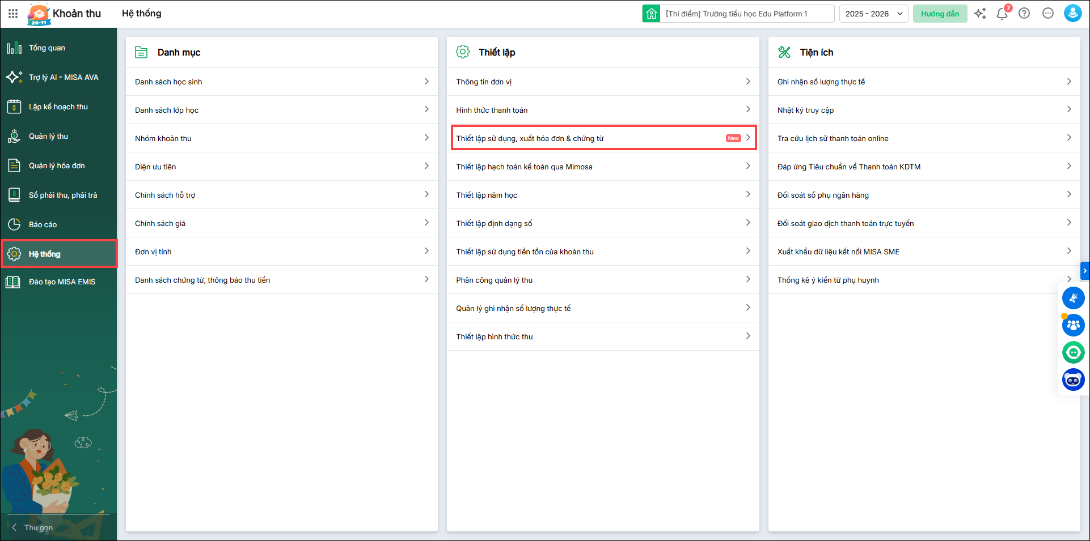Go to Quản lý hóa đơn menu
1090x541 pixels.
(x=57, y=166)
